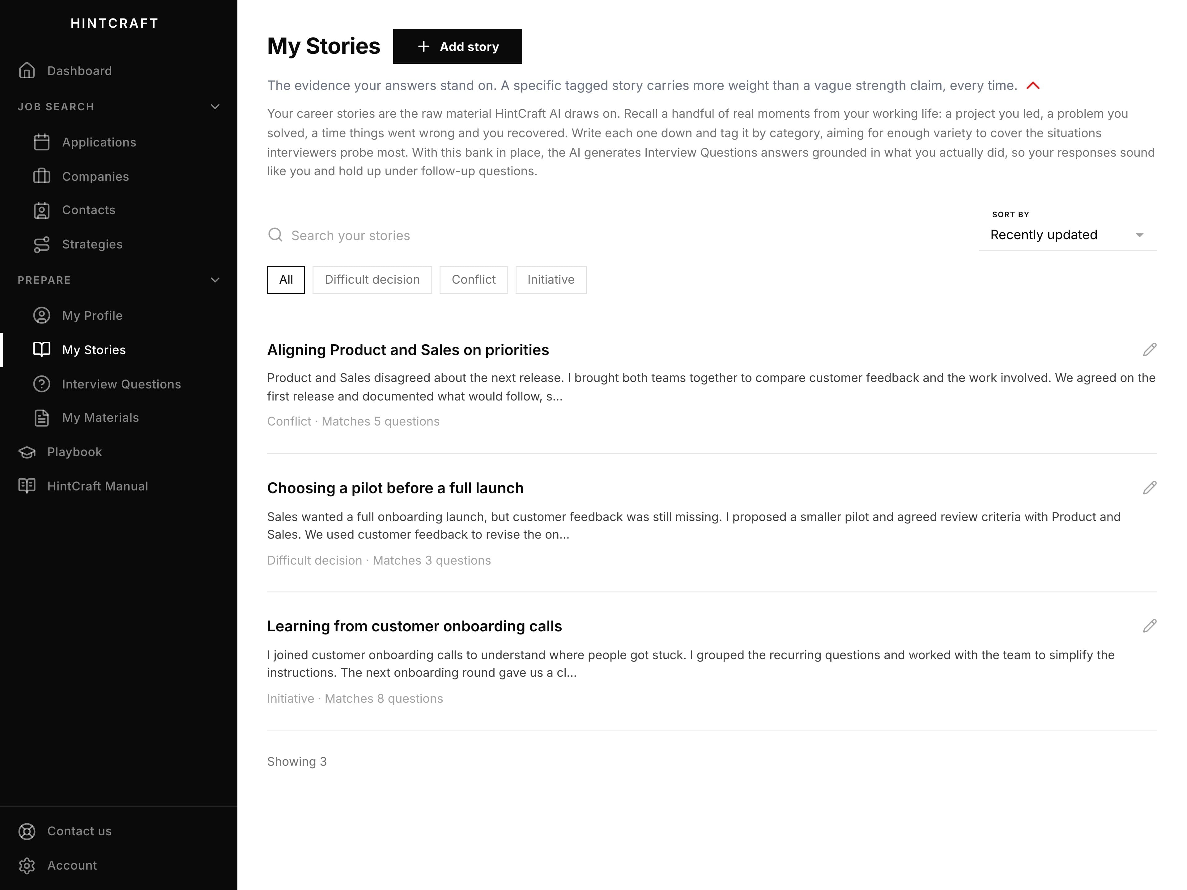1187x890 pixels.
Task: Open the Recently updated sort dropdown
Action: pos(1068,235)
